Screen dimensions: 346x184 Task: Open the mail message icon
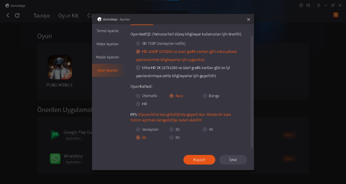coord(308,5)
